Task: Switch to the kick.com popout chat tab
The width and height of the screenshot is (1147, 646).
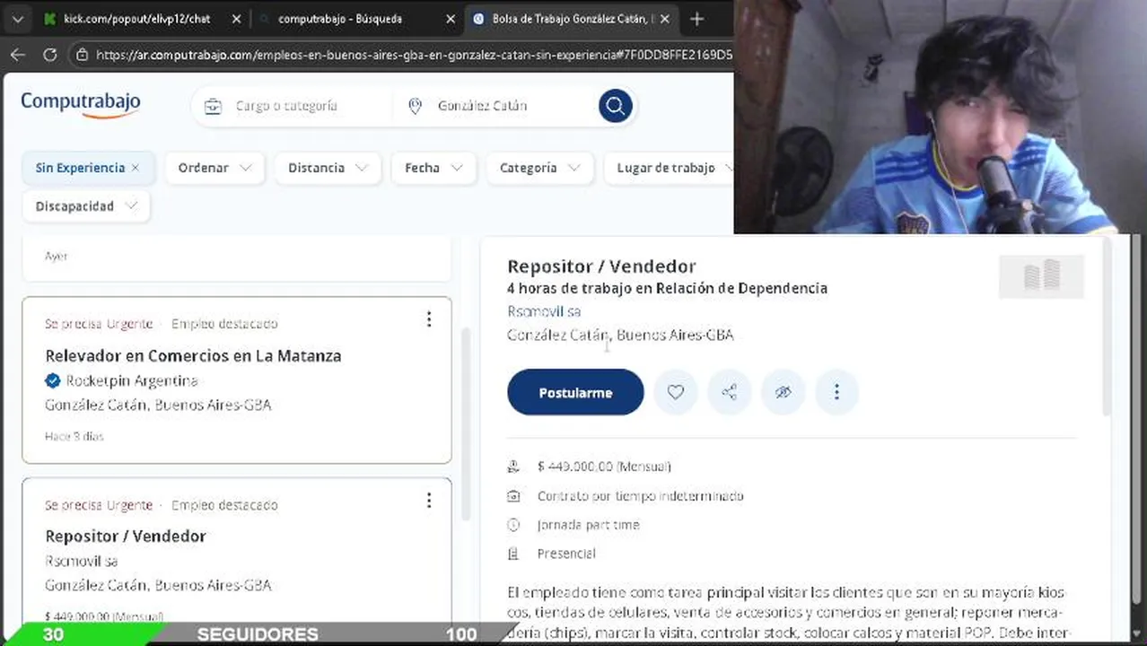Action: [136, 19]
